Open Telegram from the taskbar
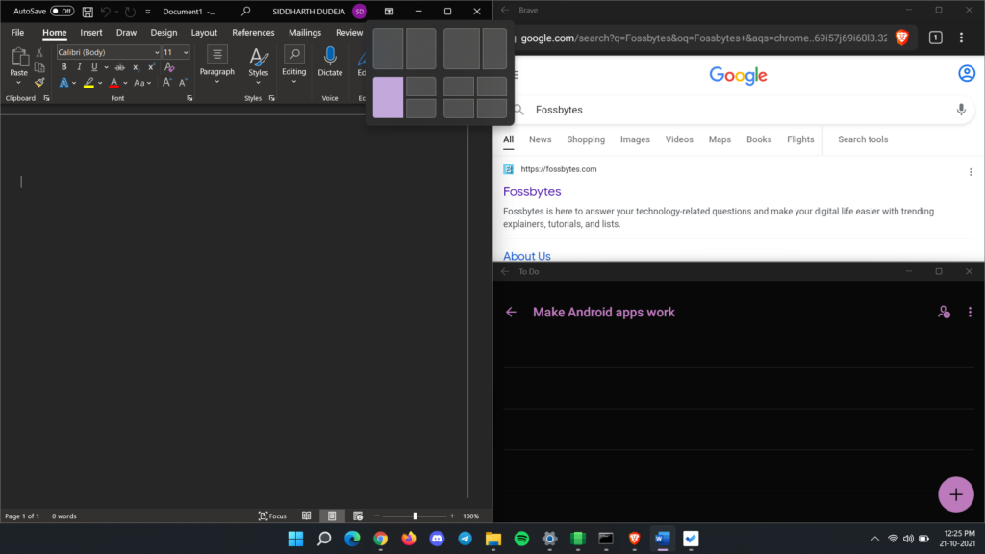Viewport: 985px width, 554px height. click(465, 539)
